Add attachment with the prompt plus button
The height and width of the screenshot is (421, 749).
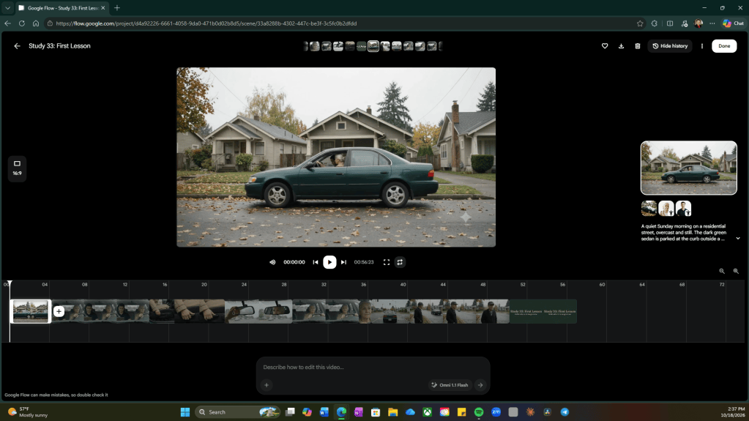coord(267,384)
